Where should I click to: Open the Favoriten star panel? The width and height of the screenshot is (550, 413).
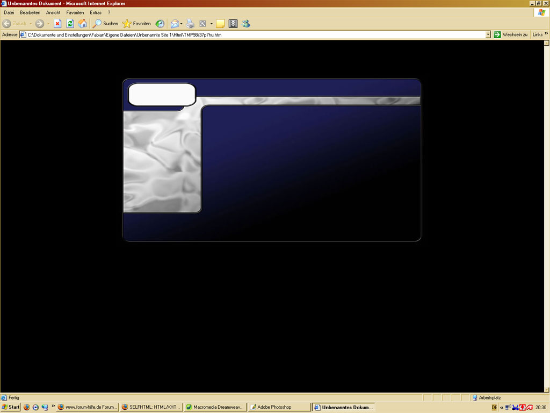coord(136,24)
